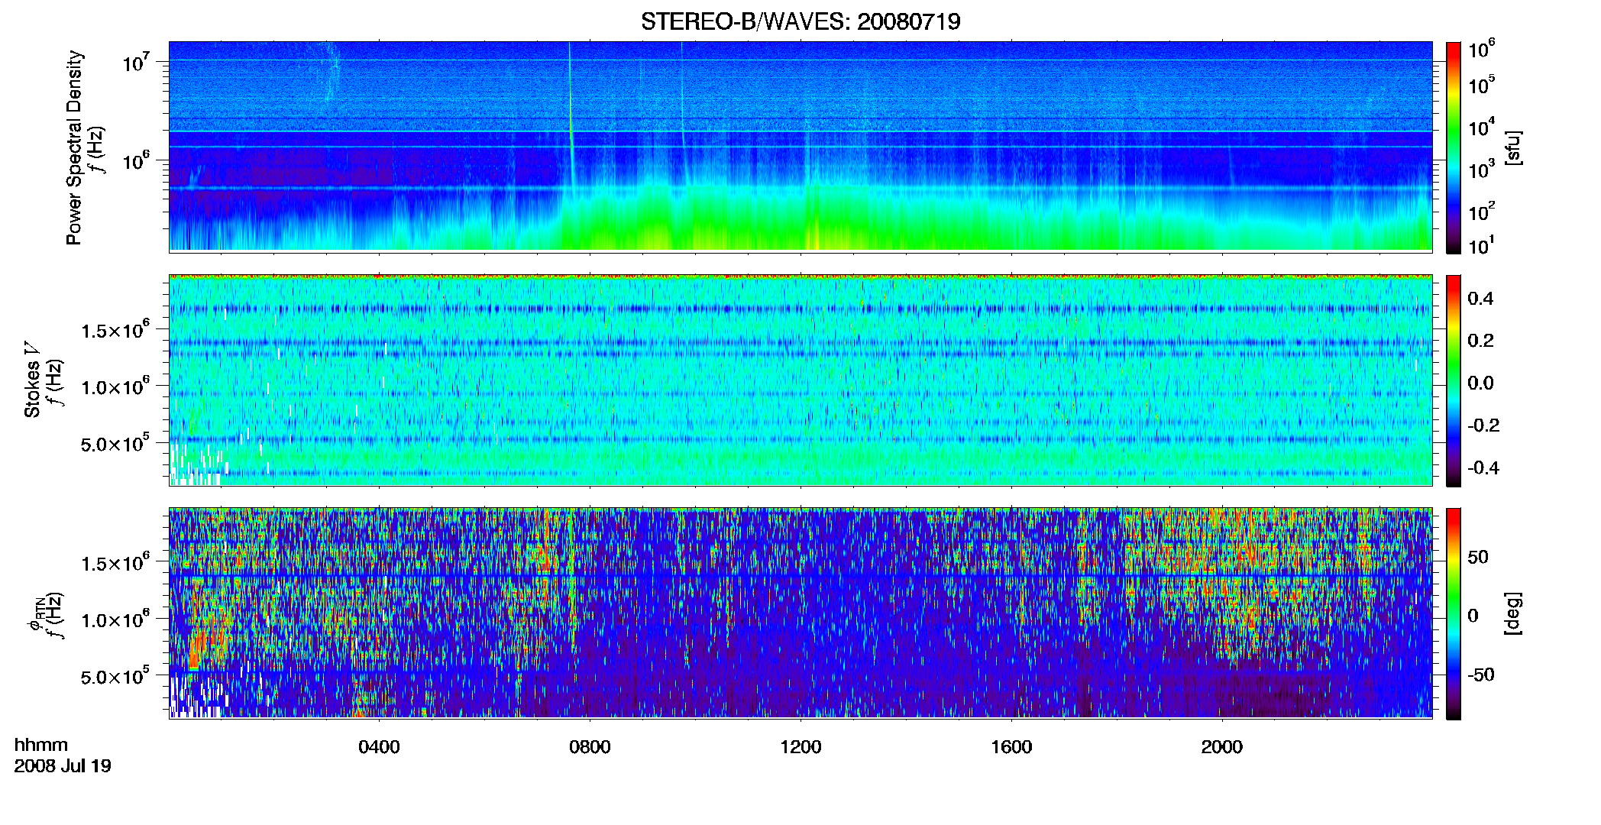1601x825 pixels.
Task: Click the title STEREO-B/WAVES: 20080719
Action: click(800, 21)
